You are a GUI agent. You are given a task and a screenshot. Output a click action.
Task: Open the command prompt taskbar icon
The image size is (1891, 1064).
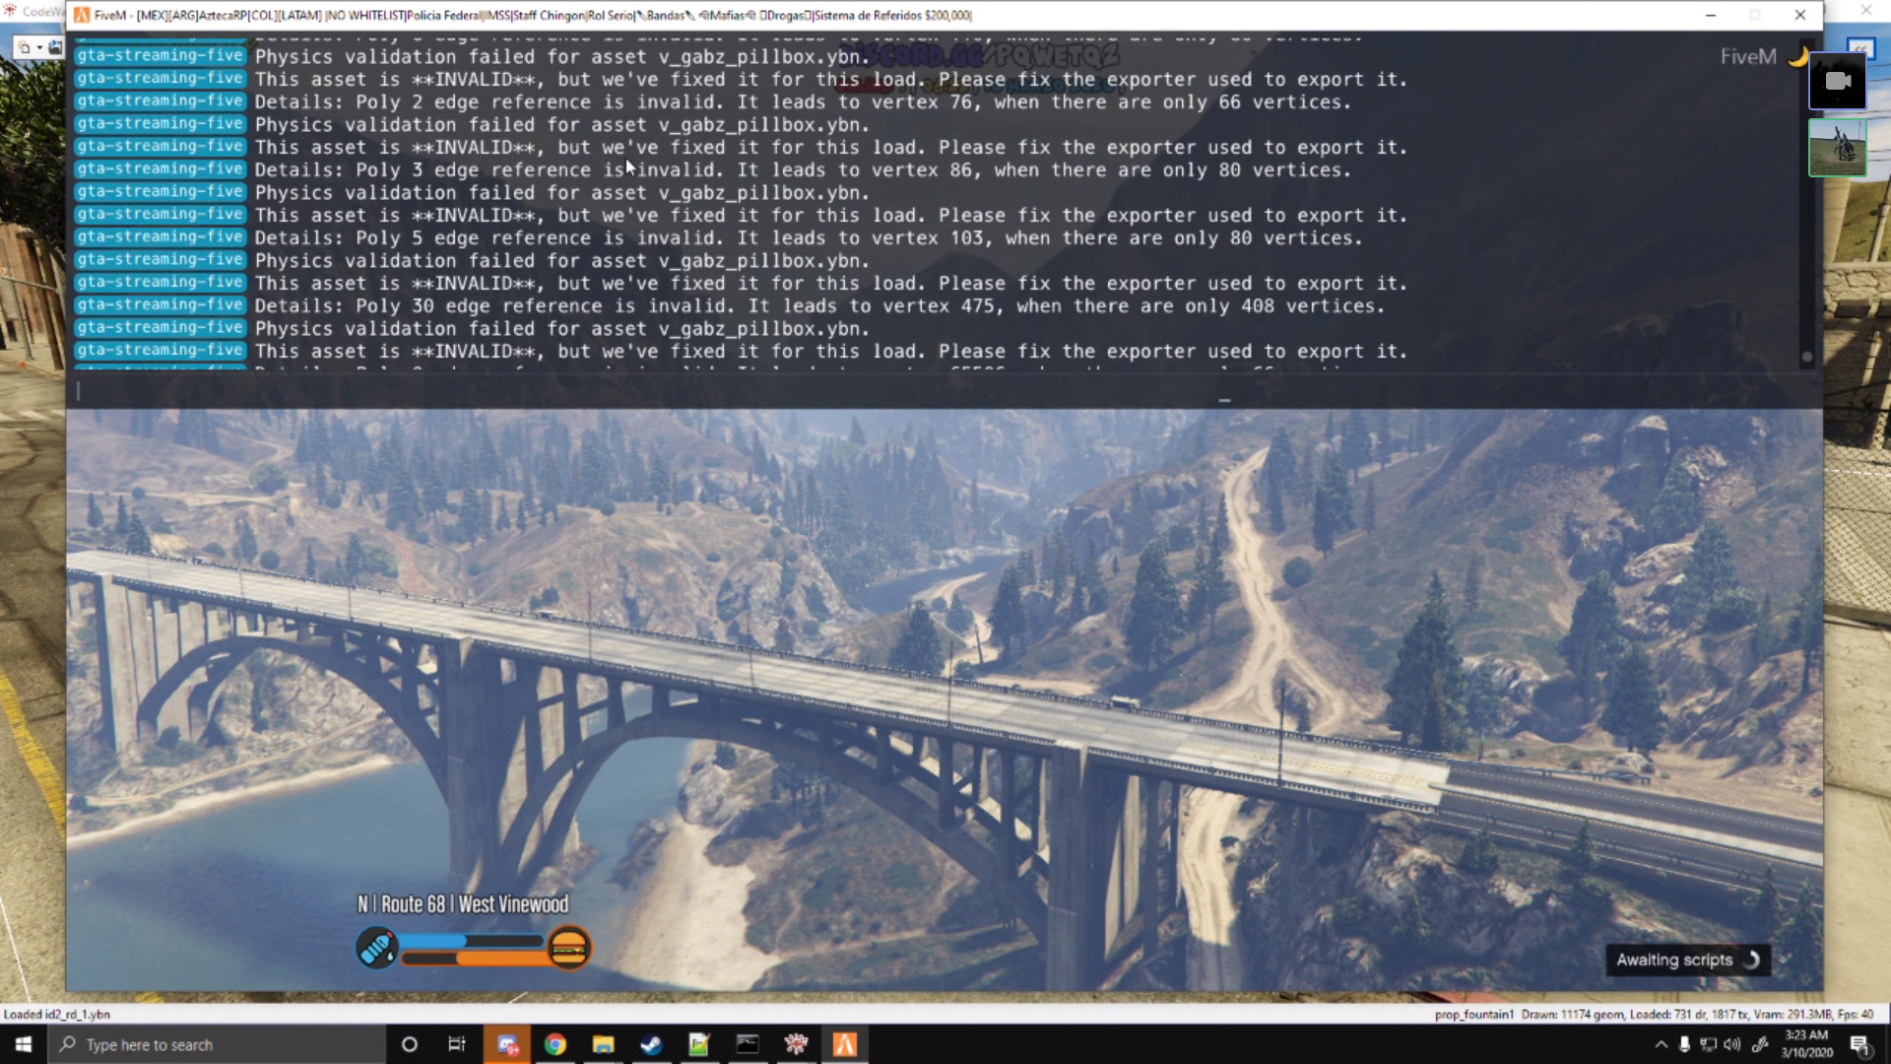[x=748, y=1044]
